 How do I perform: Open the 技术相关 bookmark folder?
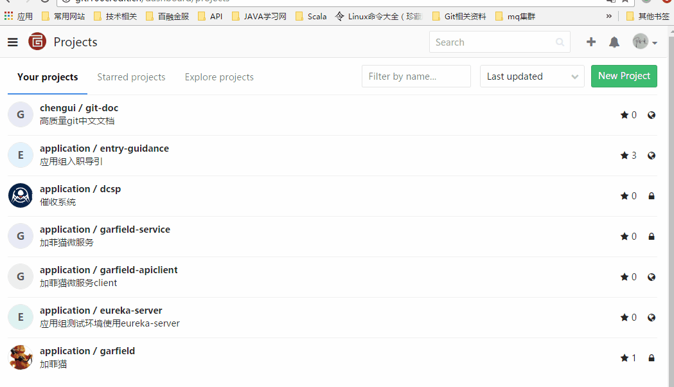tap(115, 16)
